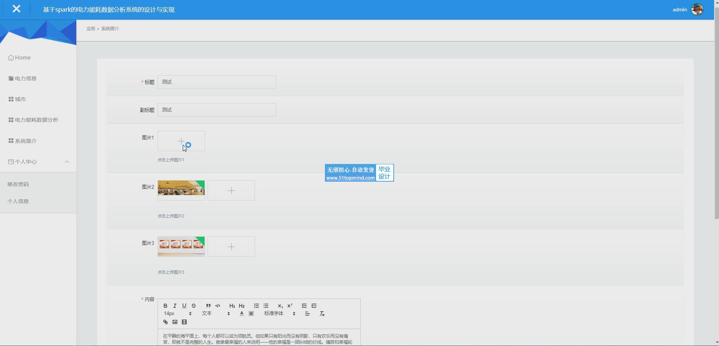This screenshot has height=346, width=719.
Task: Toggle bold formatting in the editor
Action: click(165, 306)
